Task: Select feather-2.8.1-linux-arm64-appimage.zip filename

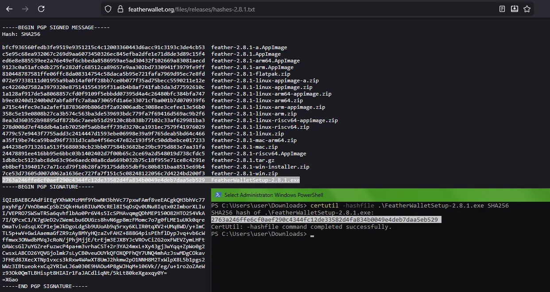Action: coord(271,94)
